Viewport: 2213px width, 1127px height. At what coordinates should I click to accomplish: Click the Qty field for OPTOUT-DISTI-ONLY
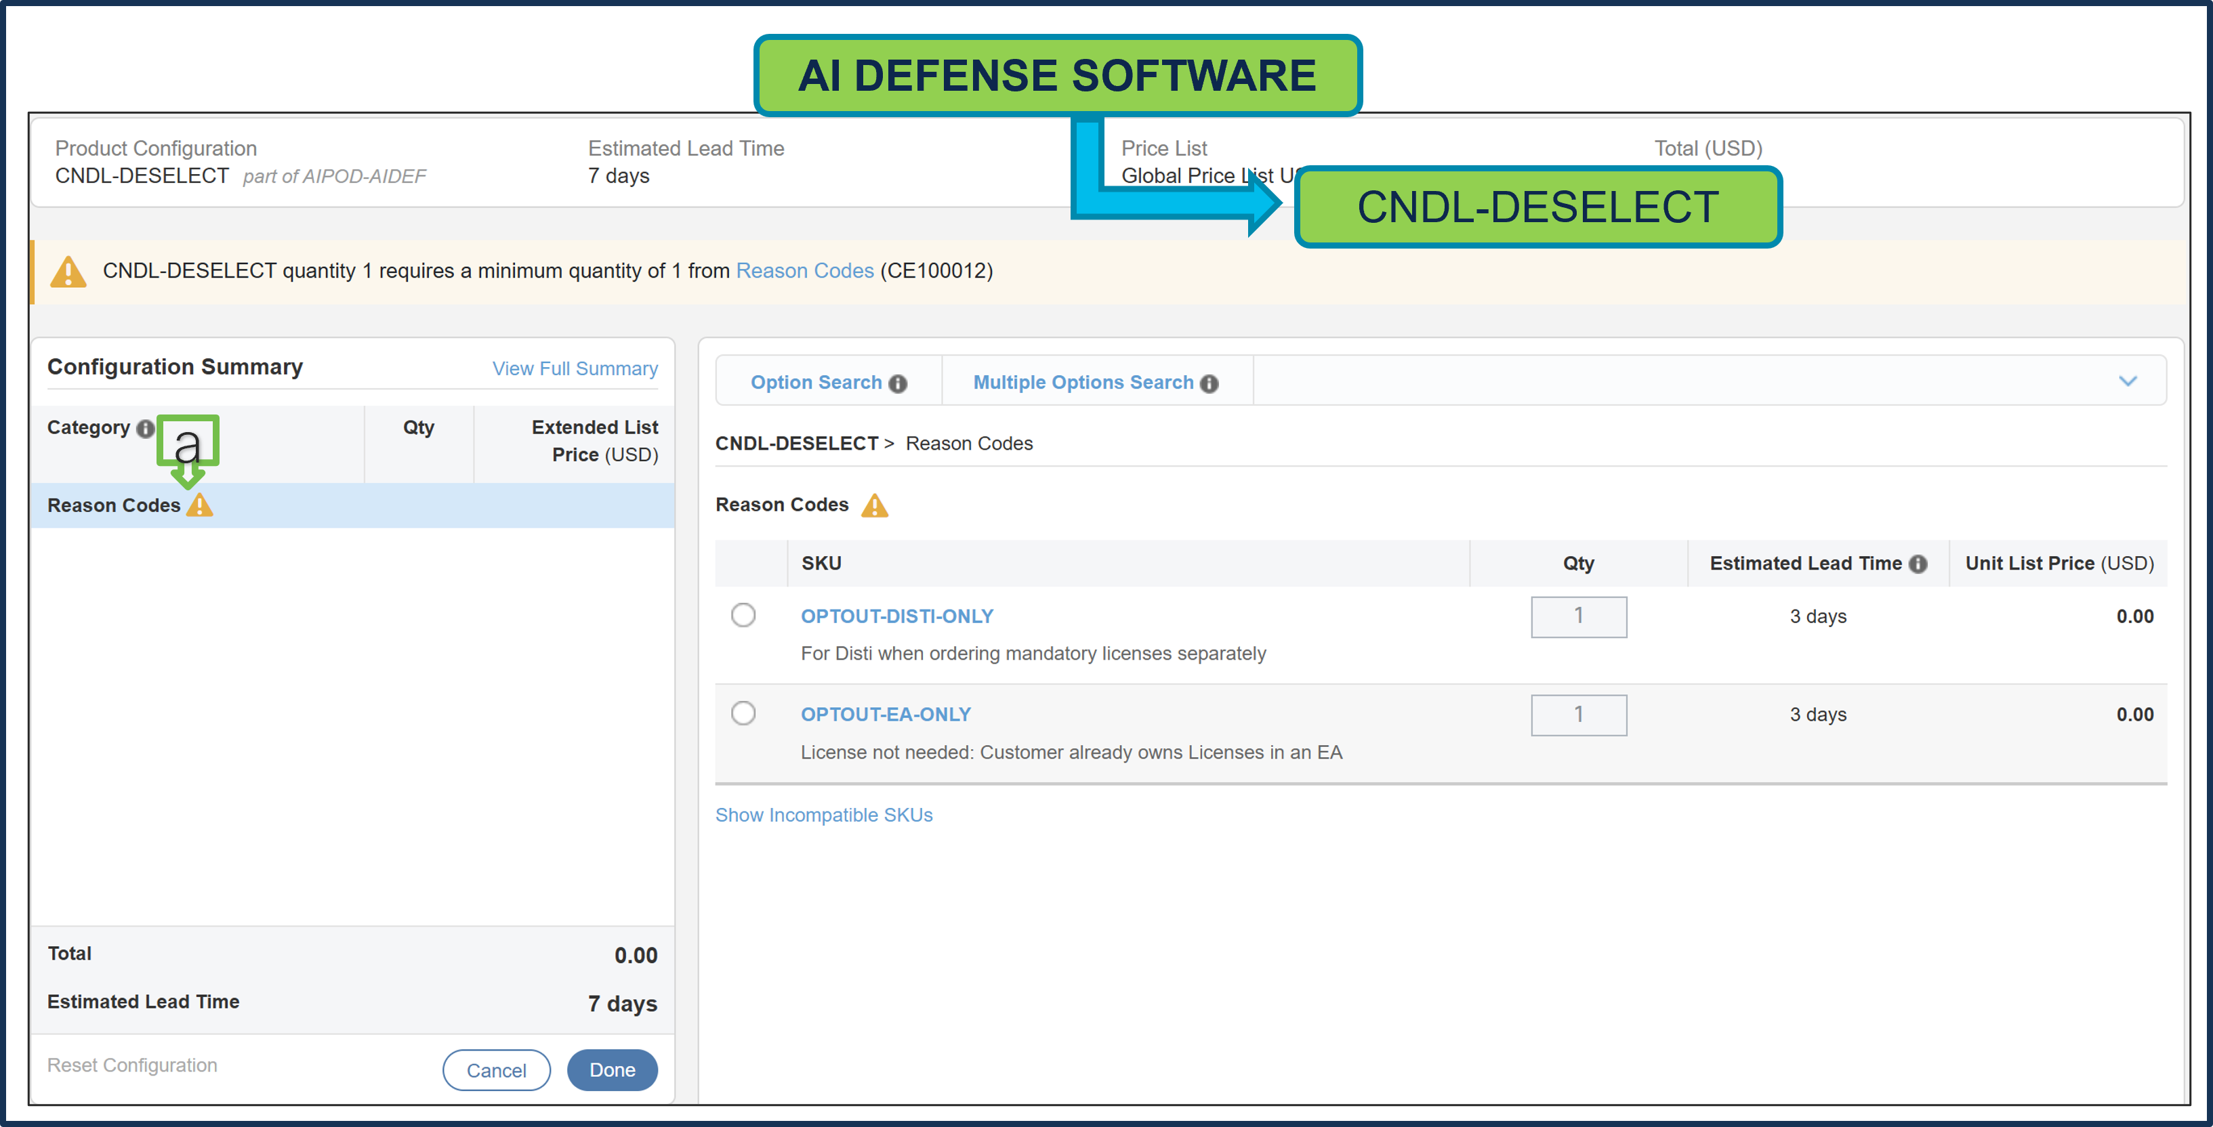point(1579,617)
